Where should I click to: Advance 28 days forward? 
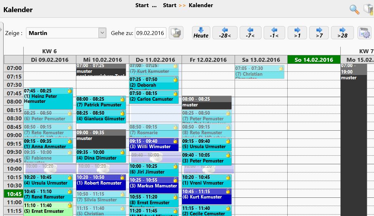pos(342,33)
